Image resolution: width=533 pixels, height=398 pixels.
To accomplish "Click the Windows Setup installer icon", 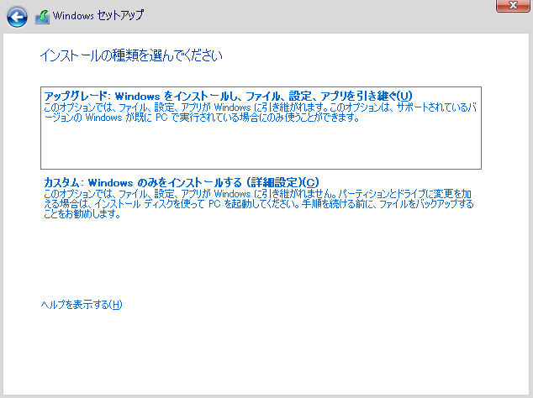I will coord(42,17).
